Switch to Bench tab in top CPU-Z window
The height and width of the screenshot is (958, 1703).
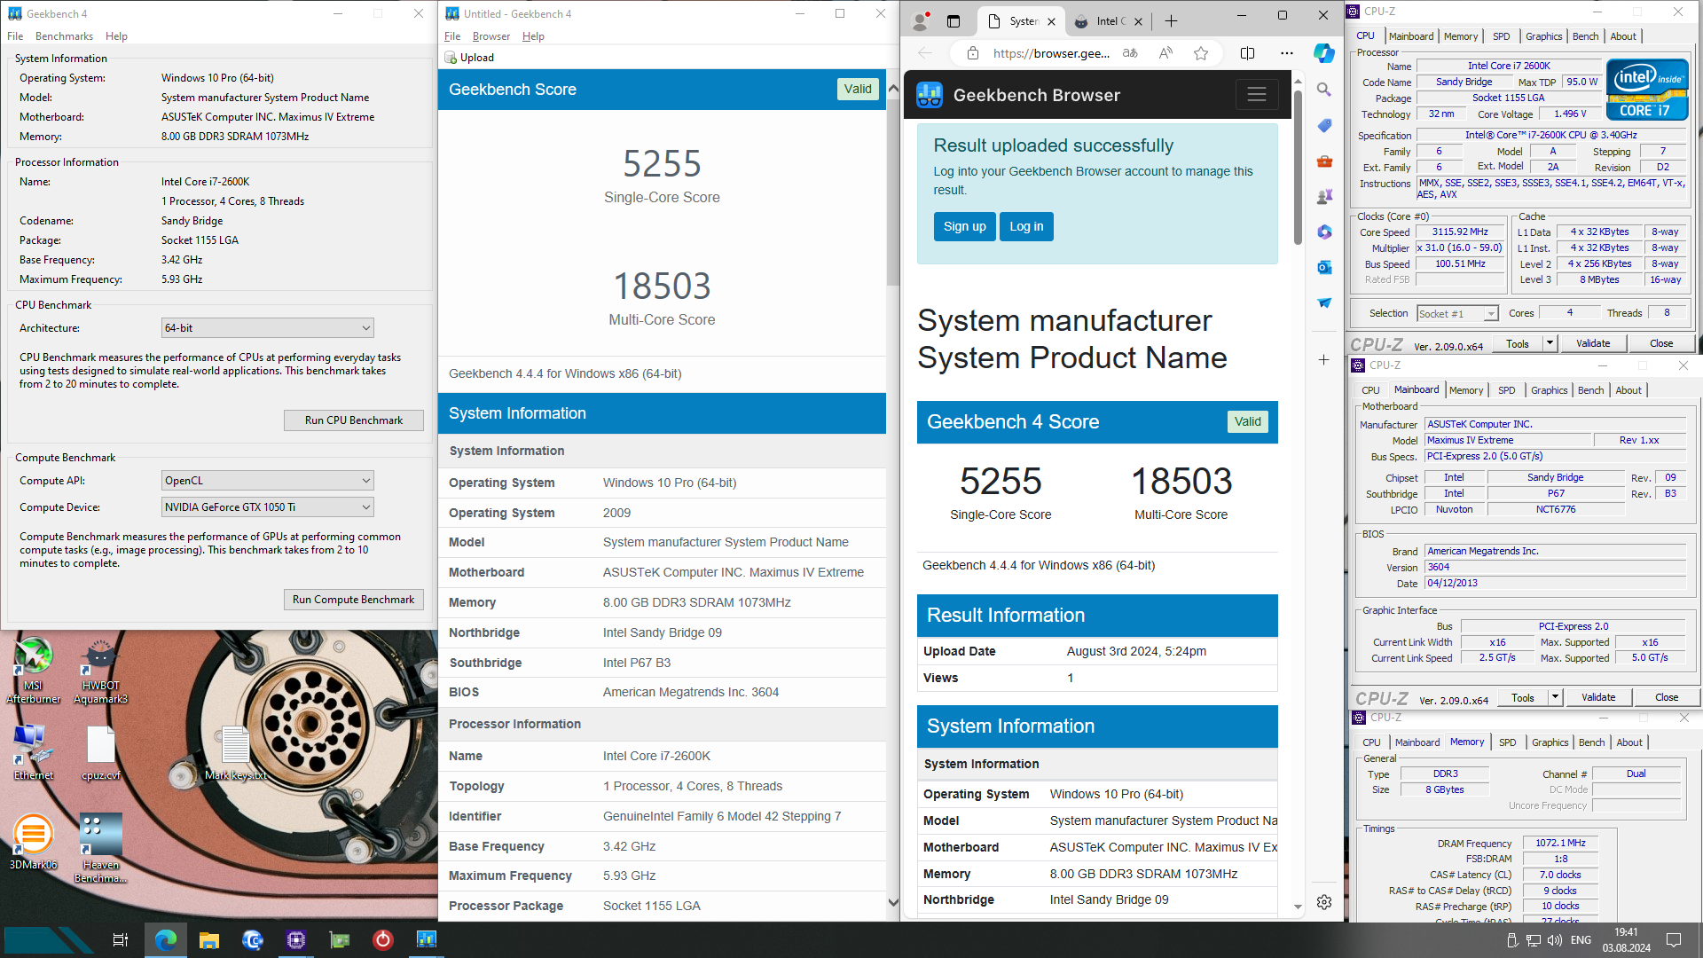(1585, 36)
